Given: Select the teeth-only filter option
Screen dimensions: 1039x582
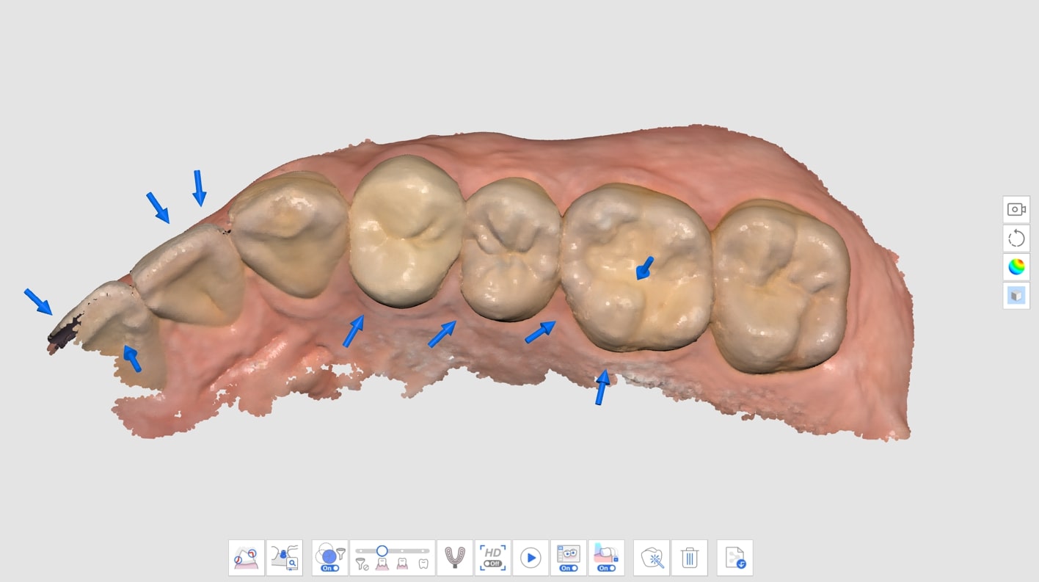Looking at the screenshot, I should pos(423,564).
